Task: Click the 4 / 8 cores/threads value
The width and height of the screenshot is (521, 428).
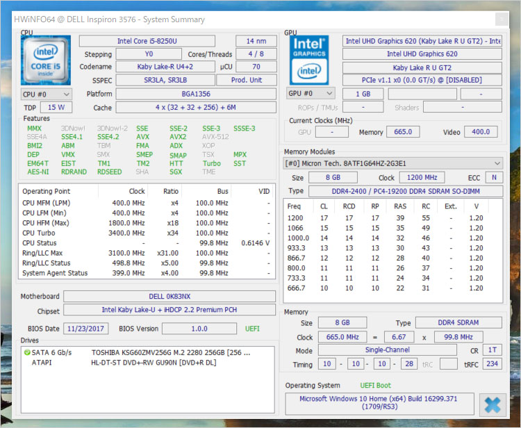Action: tap(256, 53)
